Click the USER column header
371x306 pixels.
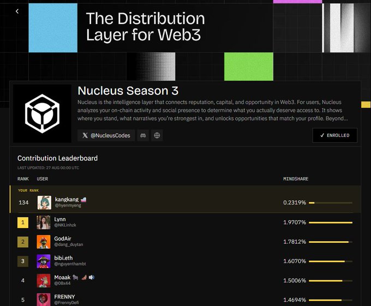(43, 179)
